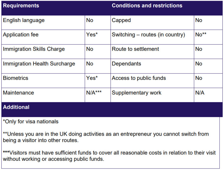Select the footnote about visitors' sufficient funds
224x171 pixels.
click(109, 156)
